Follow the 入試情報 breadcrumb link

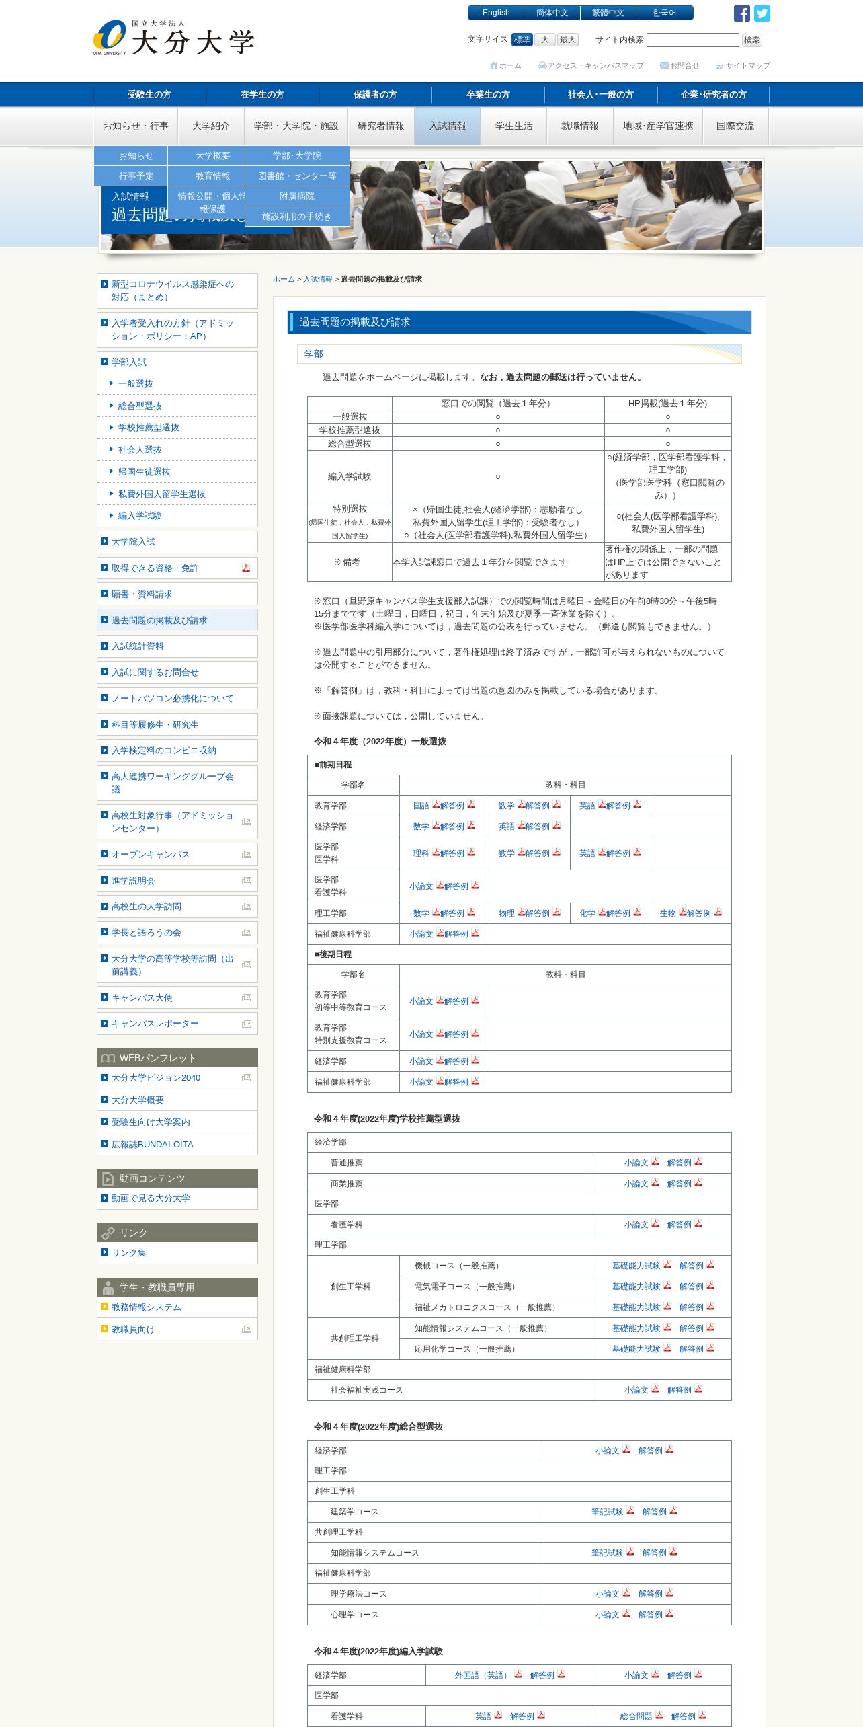coord(318,280)
